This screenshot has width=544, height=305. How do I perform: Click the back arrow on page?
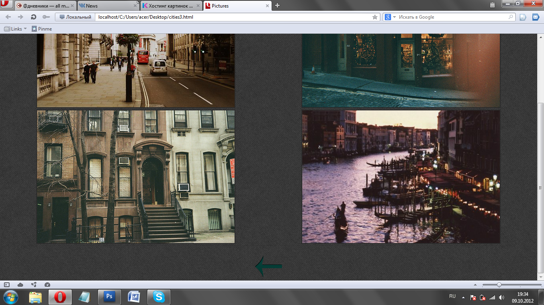(x=269, y=266)
